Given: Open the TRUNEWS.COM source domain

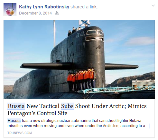Looking at the screenshot, I should click(20, 133).
